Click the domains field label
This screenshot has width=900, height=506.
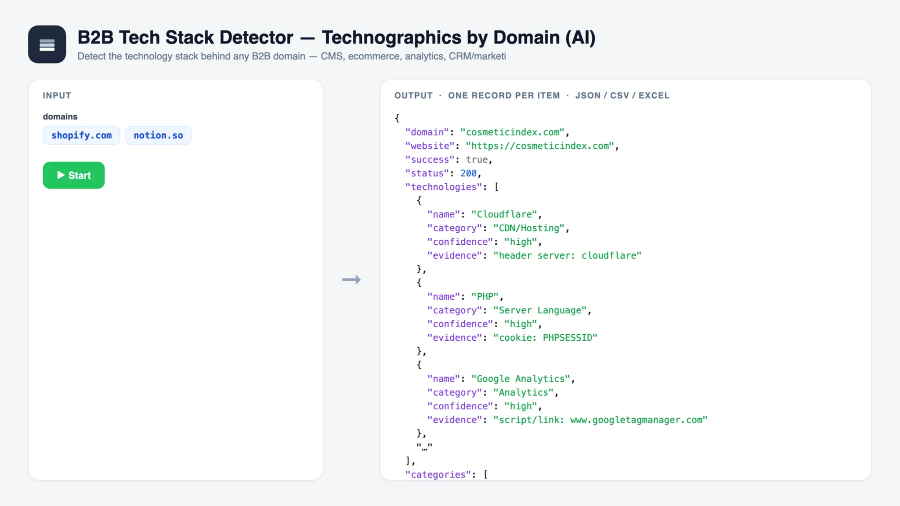coord(60,116)
